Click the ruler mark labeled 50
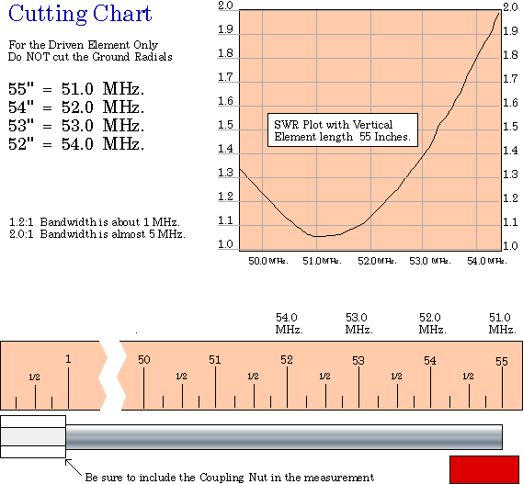Viewport: 523px width, 484px height. click(x=144, y=382)
